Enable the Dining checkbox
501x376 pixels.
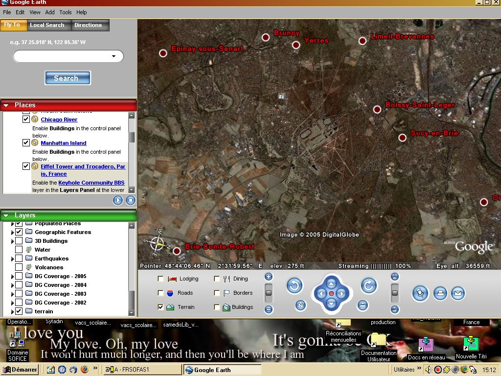(x=217, y=279)
